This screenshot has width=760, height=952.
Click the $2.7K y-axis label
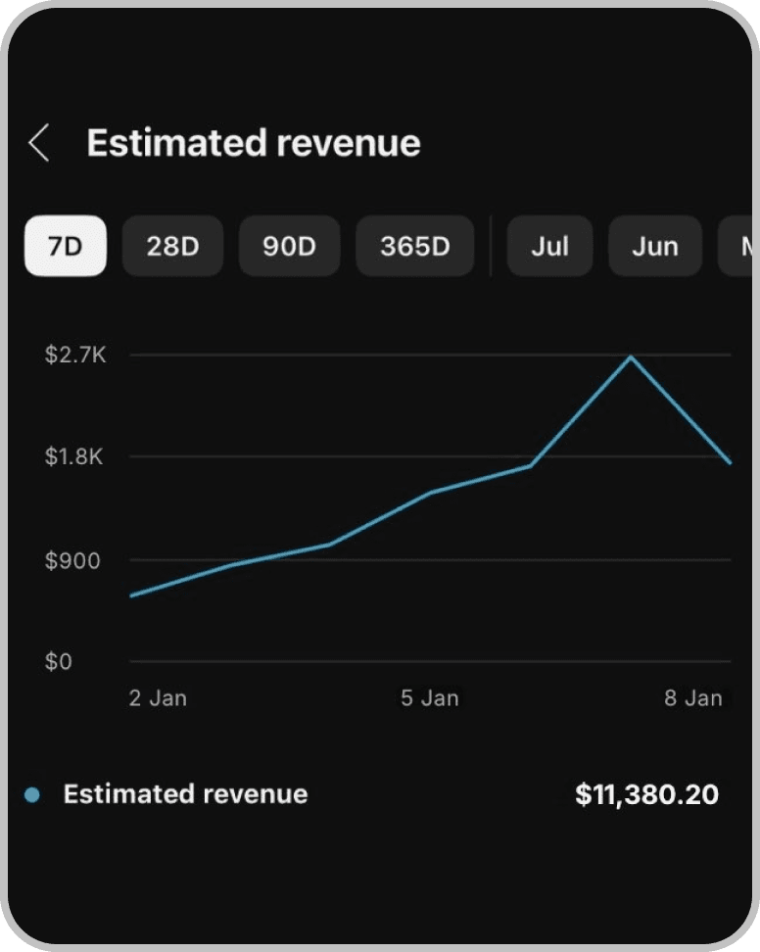pos(74,355)
